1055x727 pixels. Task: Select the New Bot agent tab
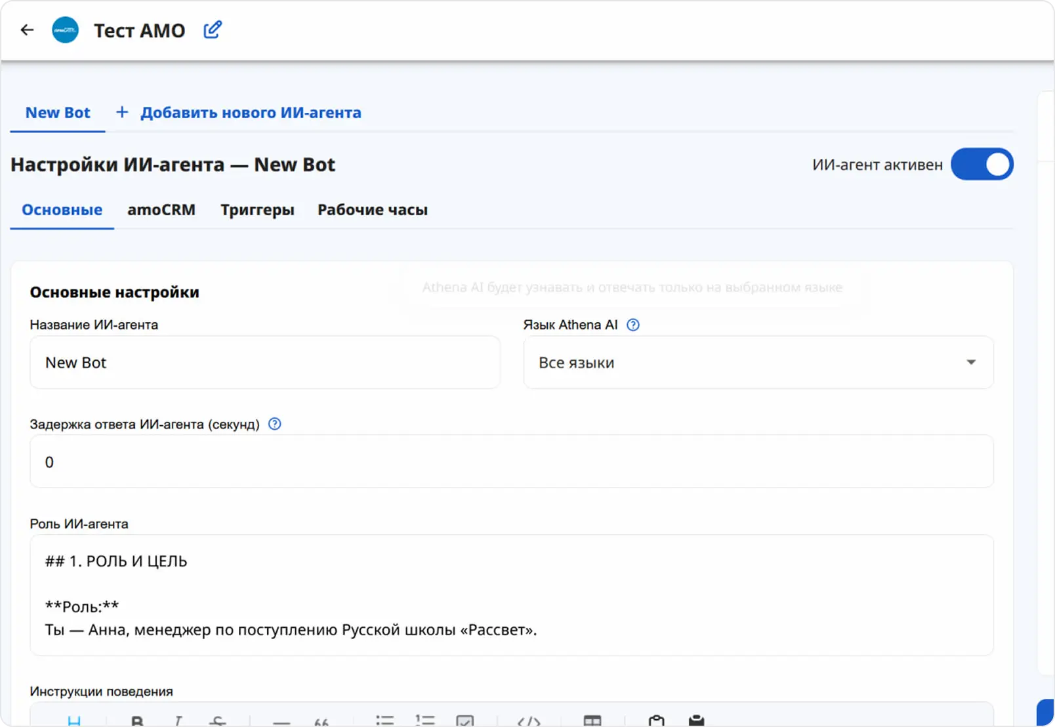click(58, 113)
